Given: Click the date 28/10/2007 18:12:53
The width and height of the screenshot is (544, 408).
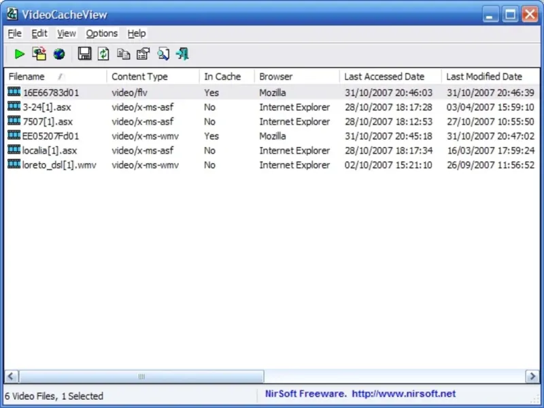Looking at the screenshot, I should click(x=388, y=122).
